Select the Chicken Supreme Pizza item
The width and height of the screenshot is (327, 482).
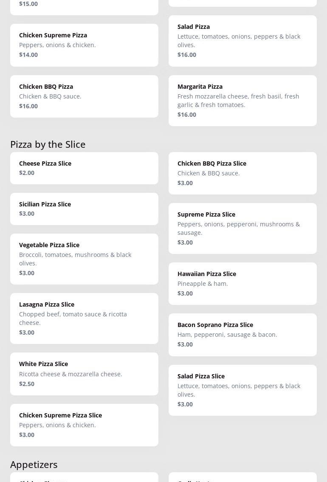(x=84, y=45)
